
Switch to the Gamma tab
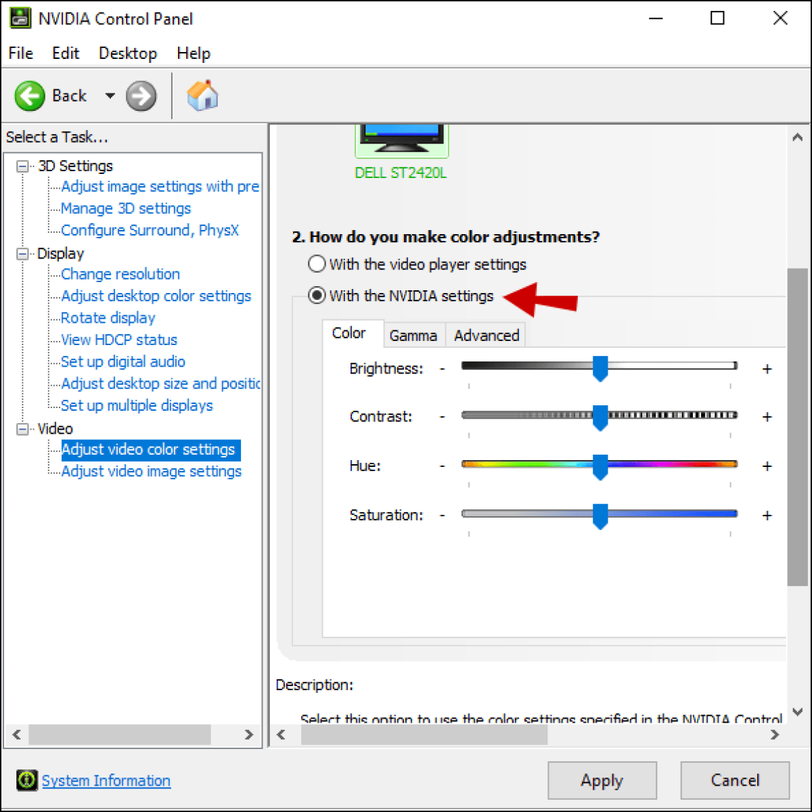click(413, 334)
